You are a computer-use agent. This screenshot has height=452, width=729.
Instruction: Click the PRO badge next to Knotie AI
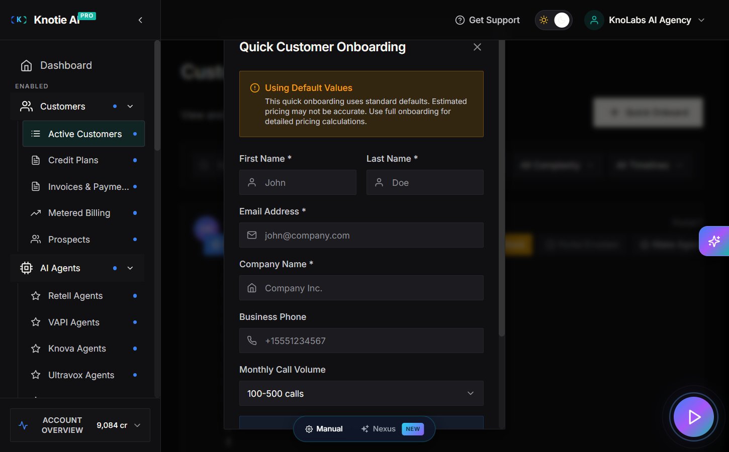click(87, 16)
